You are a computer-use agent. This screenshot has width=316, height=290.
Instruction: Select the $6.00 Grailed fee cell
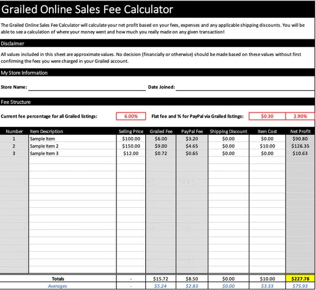(x=161, y=139)
